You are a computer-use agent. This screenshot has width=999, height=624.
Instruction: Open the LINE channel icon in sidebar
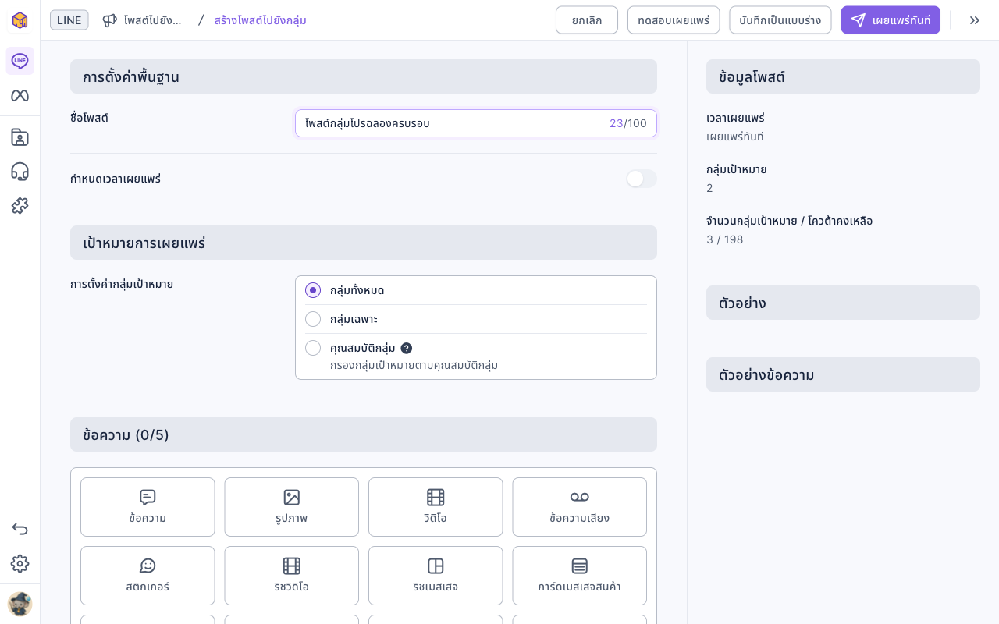[x=20, y=61]
